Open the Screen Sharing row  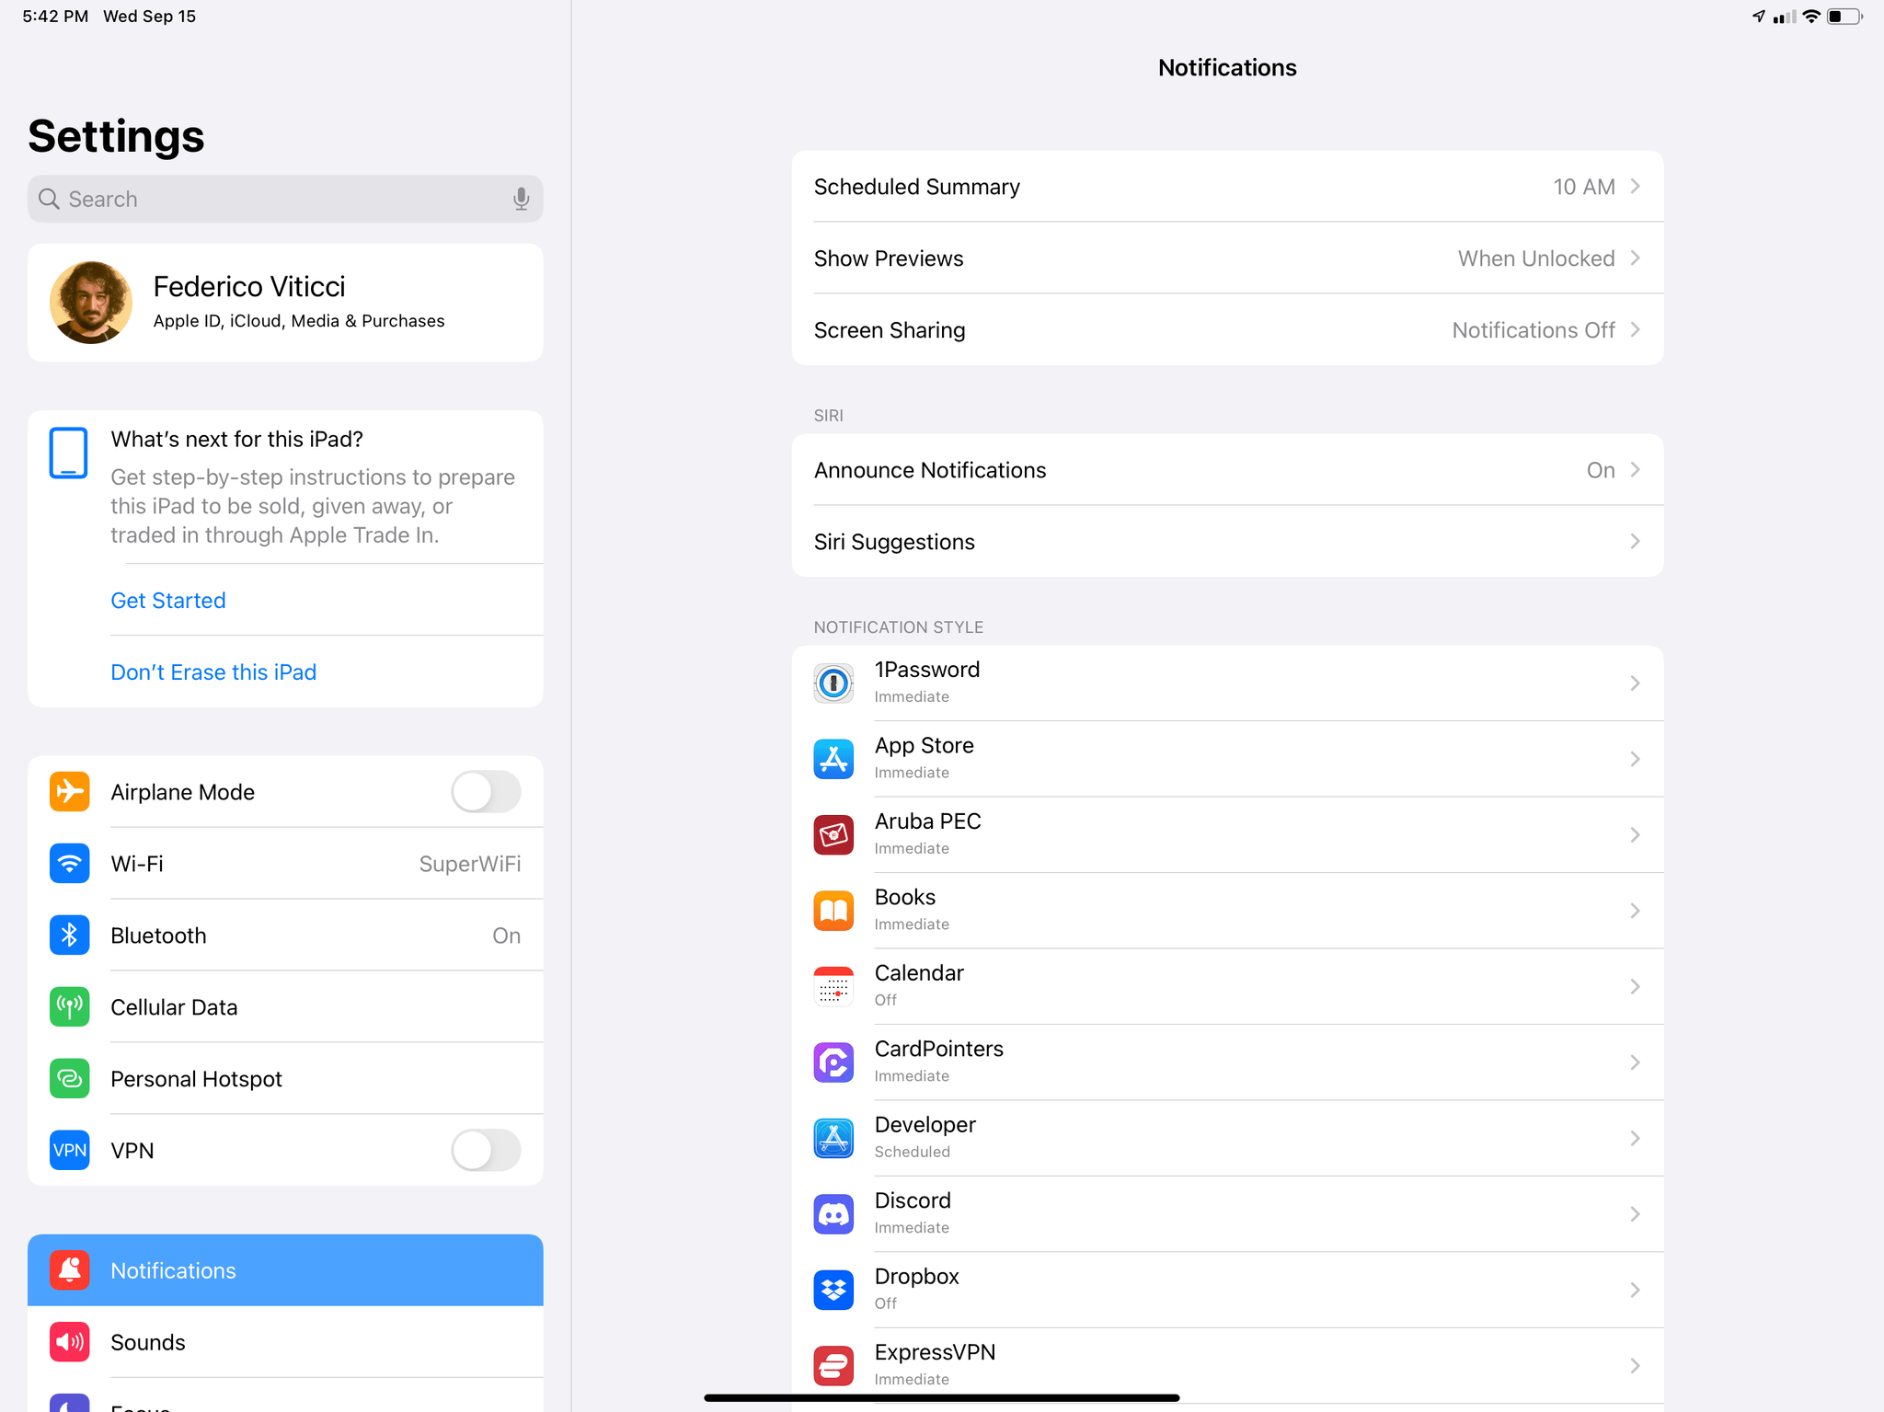pos(1227,330)
